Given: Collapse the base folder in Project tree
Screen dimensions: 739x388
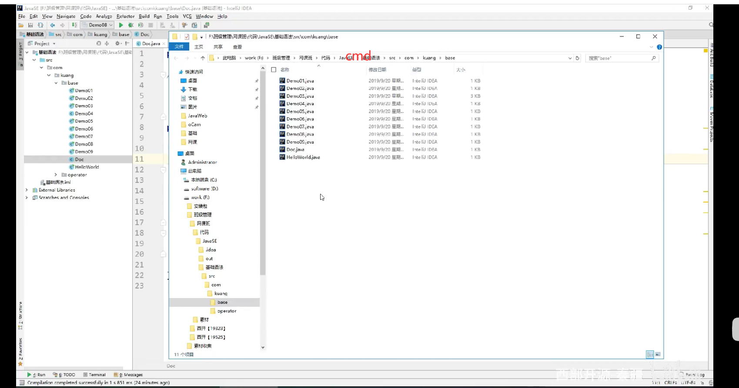Looking at the screenshot, I should coord(56,83).
